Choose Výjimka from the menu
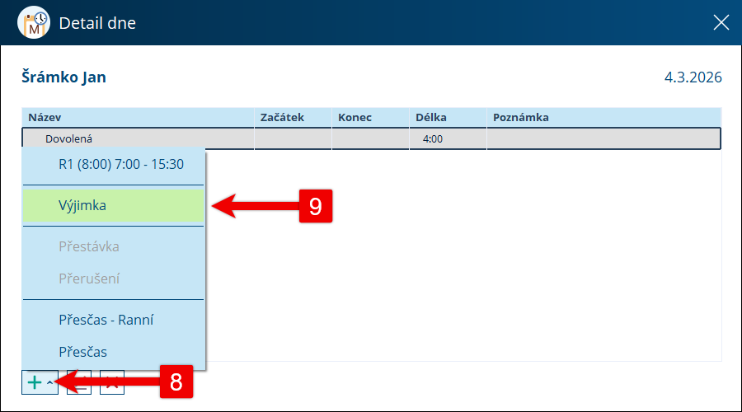 coord(113,205)
